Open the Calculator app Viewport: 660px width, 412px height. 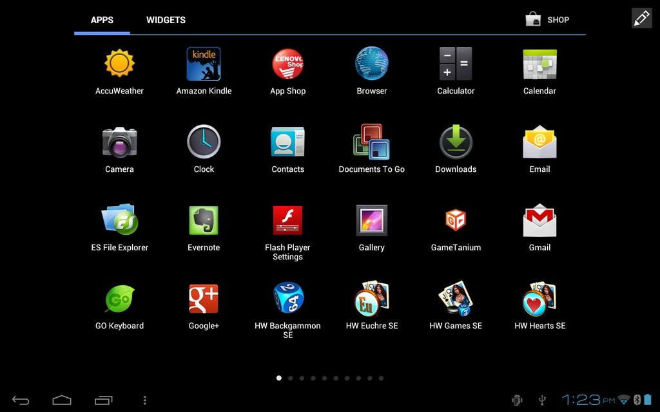(x=456, y=64)
